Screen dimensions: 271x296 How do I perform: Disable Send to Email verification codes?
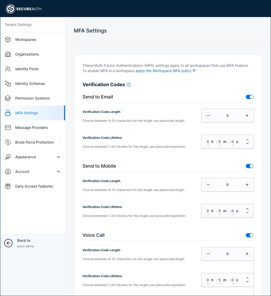[249, 97]
